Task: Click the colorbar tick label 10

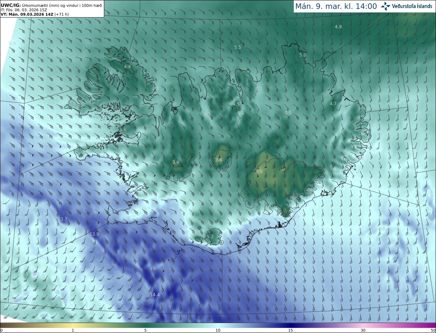Action: [x=218, y=330]
